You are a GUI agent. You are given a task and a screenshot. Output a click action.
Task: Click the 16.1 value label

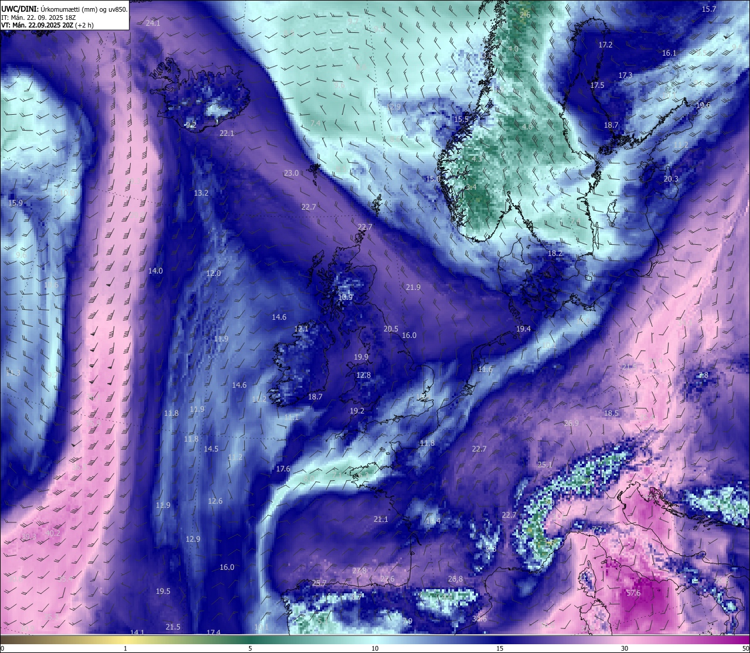pos(669,53)
